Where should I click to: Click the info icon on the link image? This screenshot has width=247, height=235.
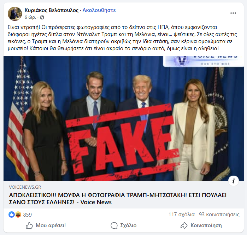pos(234,181)
